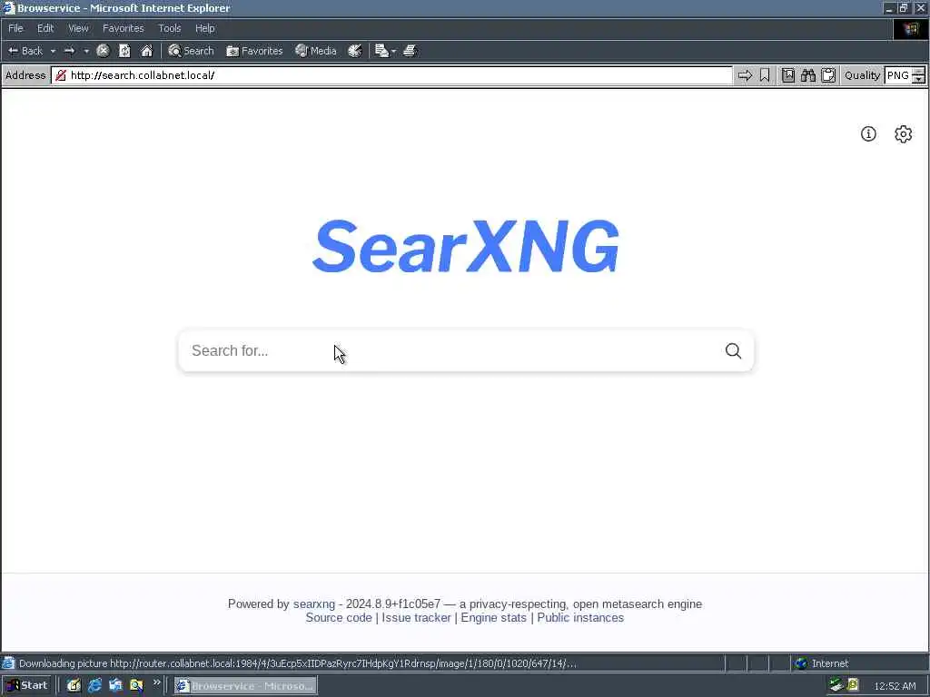Click the Internet security zone in status bar
The height and width of the screenshot is (697, 930).
823,663
